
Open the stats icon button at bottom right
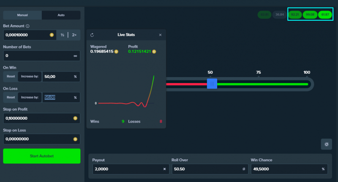point(326,144)
